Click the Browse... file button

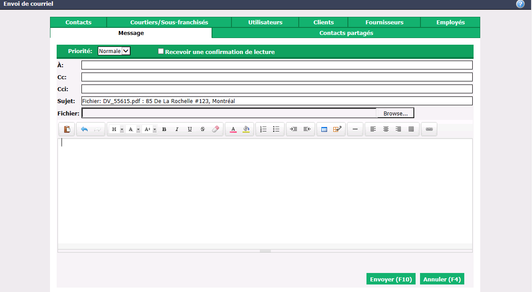395,113
